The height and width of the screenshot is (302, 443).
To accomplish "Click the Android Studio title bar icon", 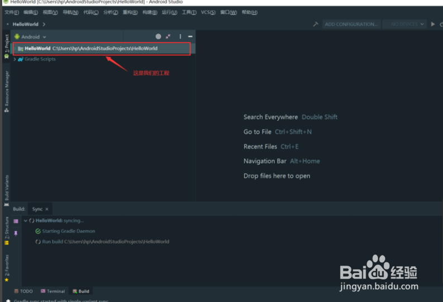I will pos(6,2).
